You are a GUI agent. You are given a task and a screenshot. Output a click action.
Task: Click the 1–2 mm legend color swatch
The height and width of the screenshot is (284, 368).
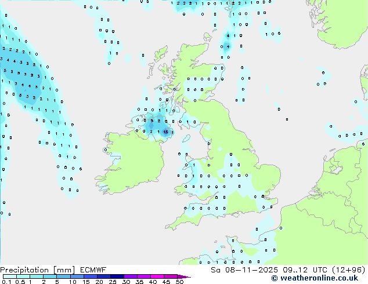(37, 276)
